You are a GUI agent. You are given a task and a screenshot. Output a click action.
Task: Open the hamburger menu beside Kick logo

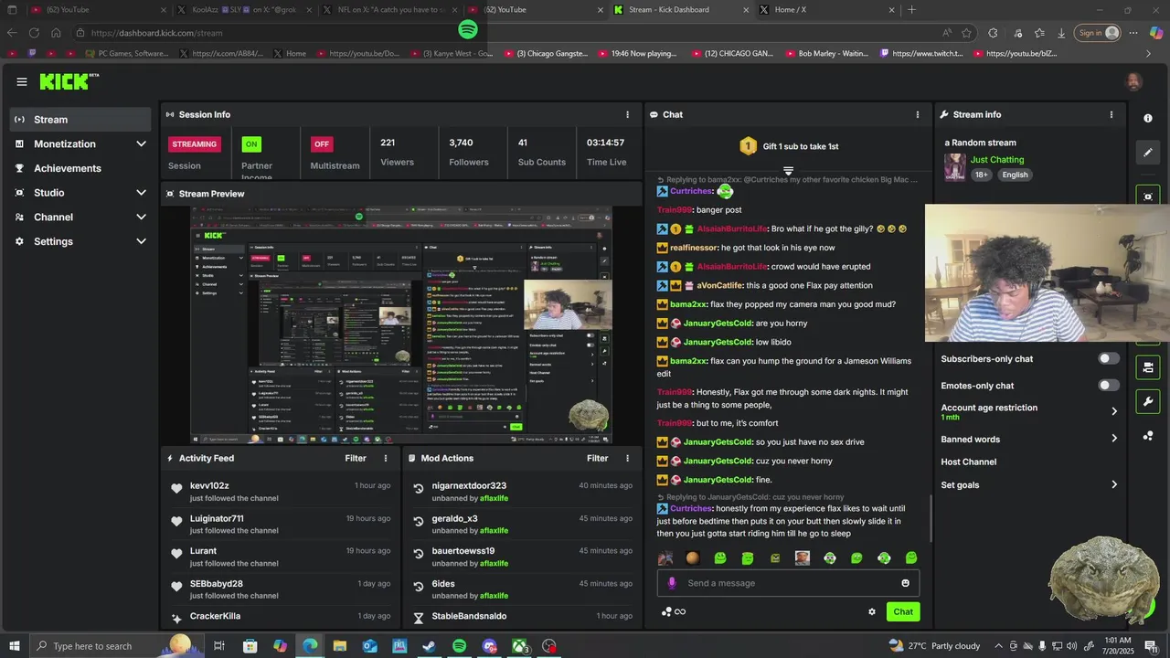[21, 81]
